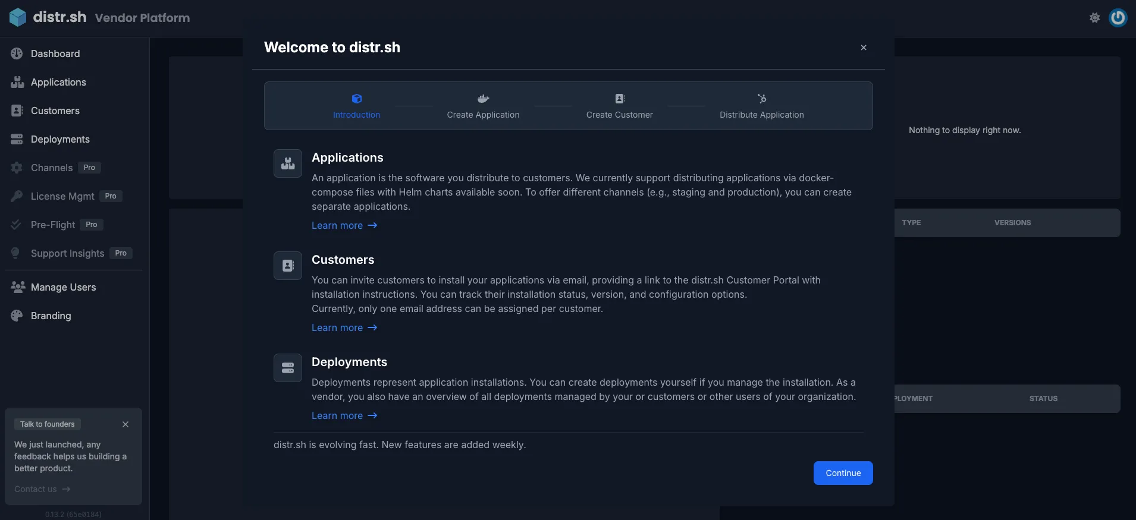Click the VERSIONS column header
1136x520 pixels.
point(1013,223)
